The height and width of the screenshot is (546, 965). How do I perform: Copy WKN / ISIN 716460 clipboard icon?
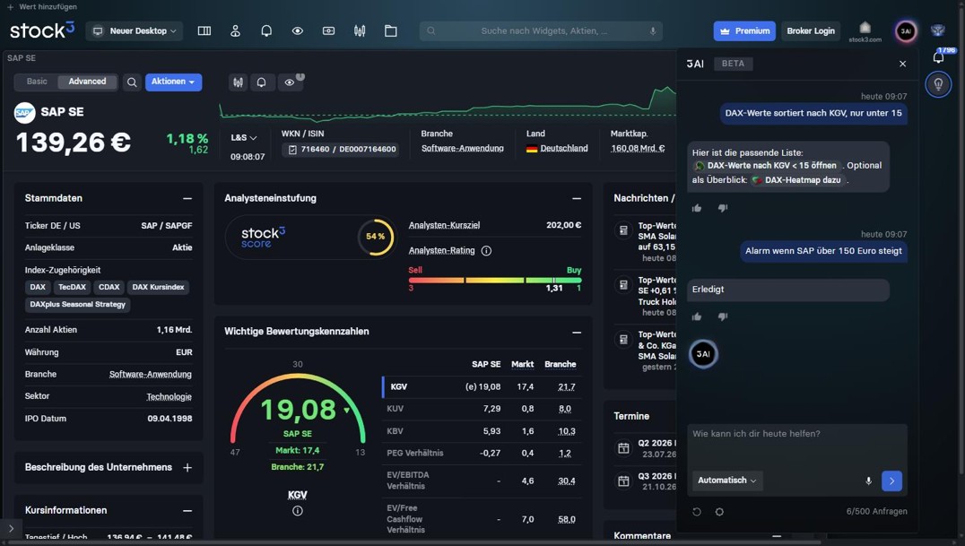tap(292, 149)
